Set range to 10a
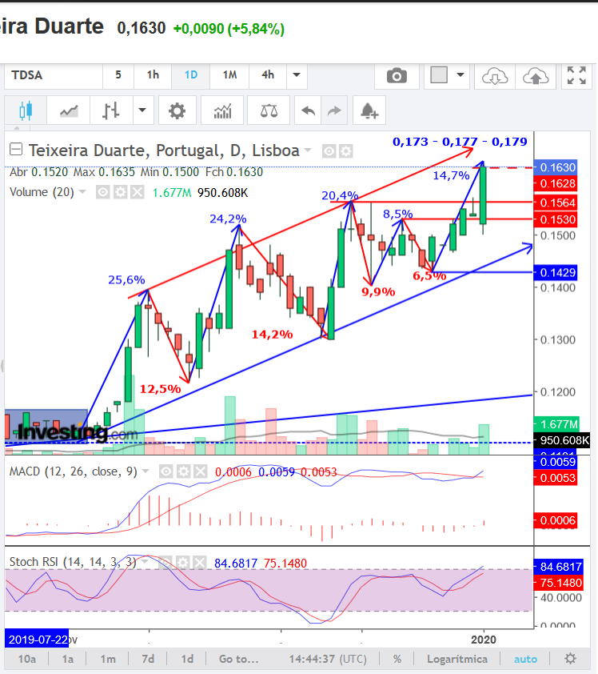The height and width of the screenshot is (674, 598). 27,659
